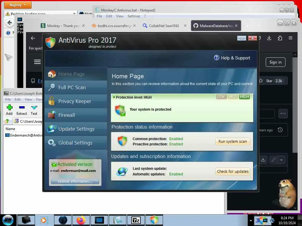Open Global Settings section
This screenshot has height=226, width=302.
pos(76,143)
